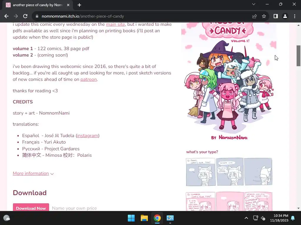Open the 'main site' link
The height and width of the screenshot is (225, 301).
coord(115,24)
